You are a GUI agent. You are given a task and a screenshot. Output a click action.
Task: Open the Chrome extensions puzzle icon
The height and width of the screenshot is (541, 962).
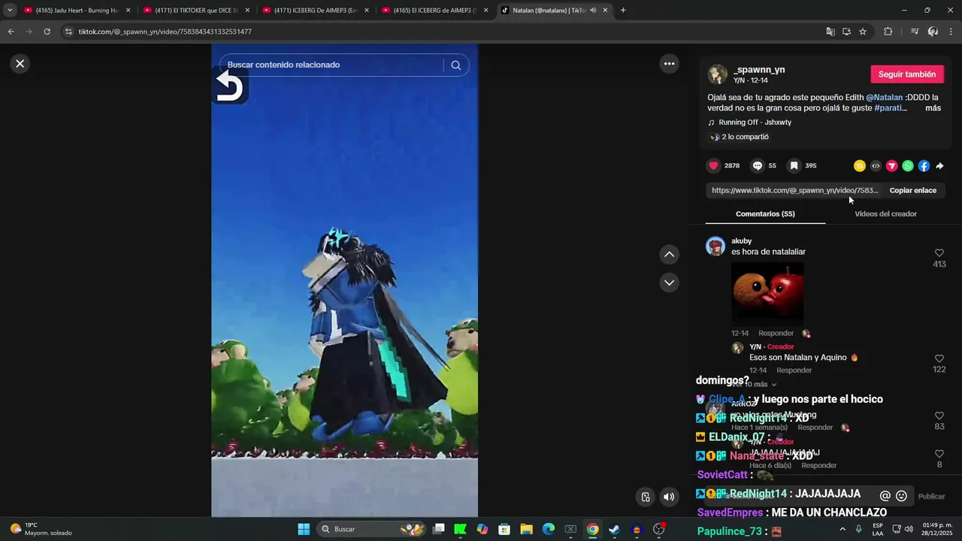pyautogui.click(x=888, y=32)
